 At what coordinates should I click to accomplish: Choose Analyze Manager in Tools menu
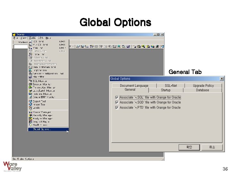pyautogui.click(x=48, y=119)
